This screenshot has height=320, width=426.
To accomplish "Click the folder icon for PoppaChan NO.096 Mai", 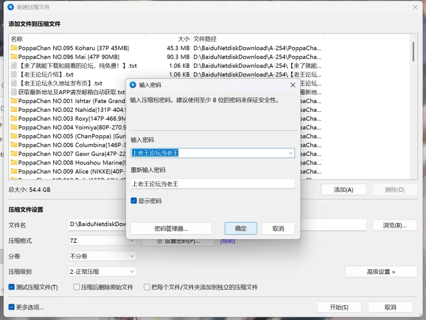I will 14,57.
